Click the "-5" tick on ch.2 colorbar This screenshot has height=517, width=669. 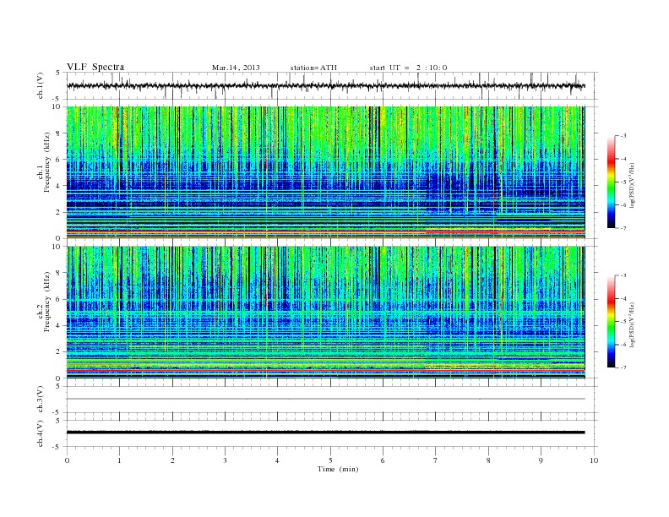click(623, 322)
